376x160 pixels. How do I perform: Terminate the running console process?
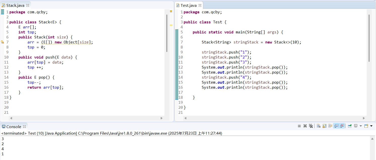pyautogui.click(x=299, y=126)
